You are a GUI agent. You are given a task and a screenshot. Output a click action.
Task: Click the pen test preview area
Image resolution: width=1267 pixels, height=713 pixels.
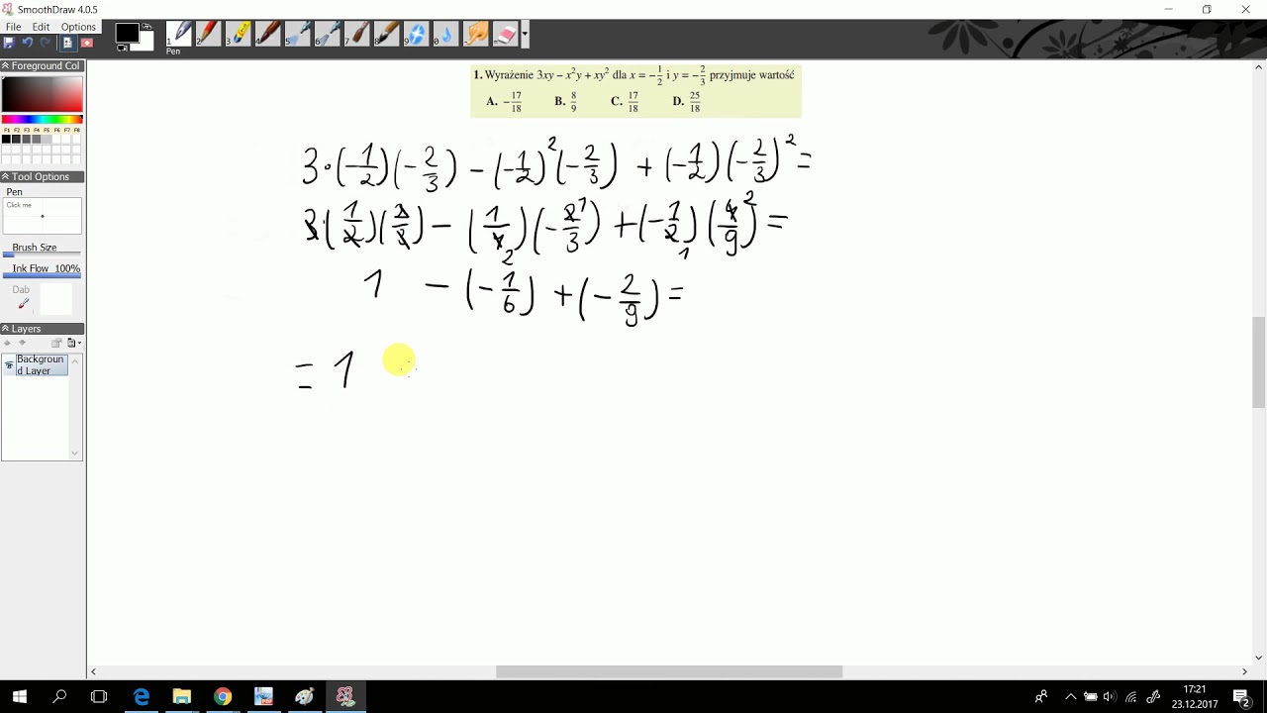coord(43,215)
